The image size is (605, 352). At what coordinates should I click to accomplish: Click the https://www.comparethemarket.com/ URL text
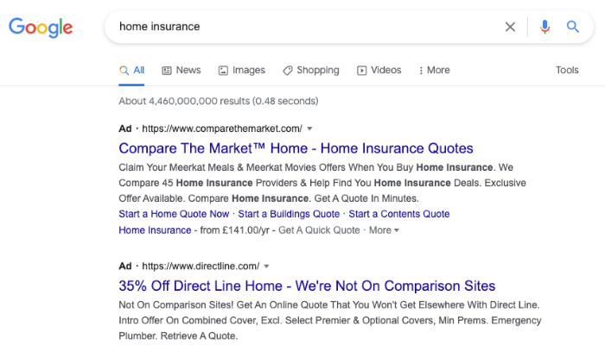coord(222,129)
